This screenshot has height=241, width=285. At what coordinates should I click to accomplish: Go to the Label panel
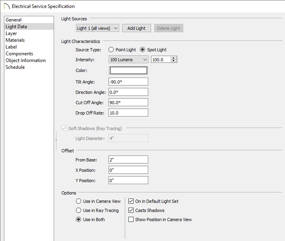point(29,47)
